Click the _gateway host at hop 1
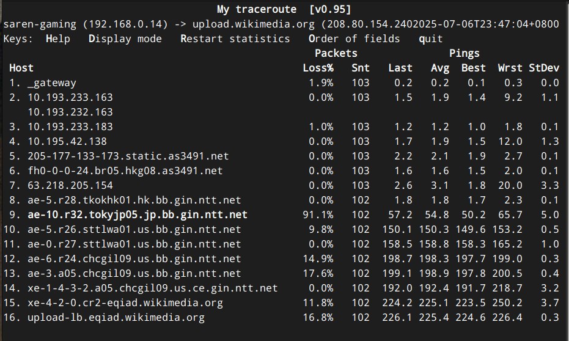 pyautogui.click(x=52, y=82)
